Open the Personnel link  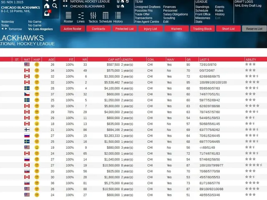[x=170, y=10]
